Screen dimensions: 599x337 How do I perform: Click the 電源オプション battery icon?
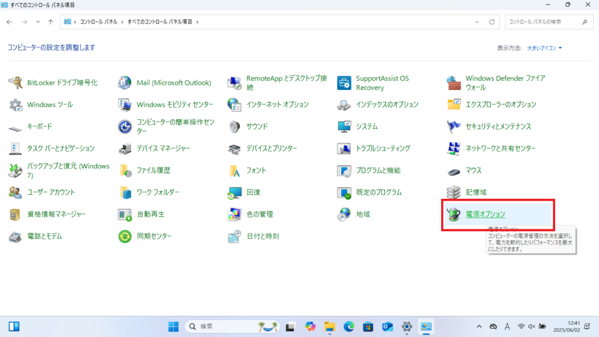point(453,214)
